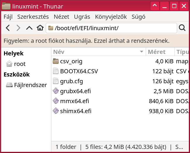
Task: Select the grubx64.efi file name
Action: tap(75, 91)
